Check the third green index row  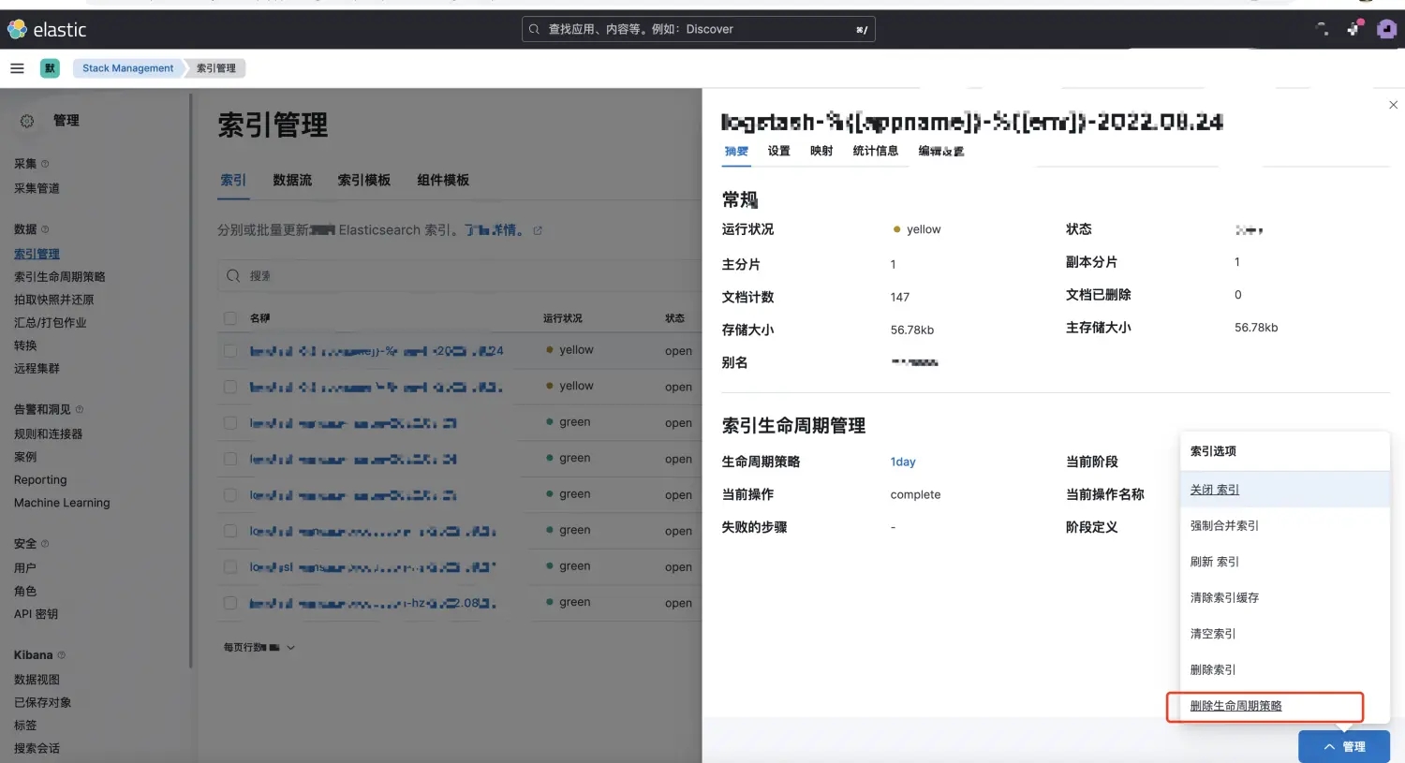tap(230, 495)
